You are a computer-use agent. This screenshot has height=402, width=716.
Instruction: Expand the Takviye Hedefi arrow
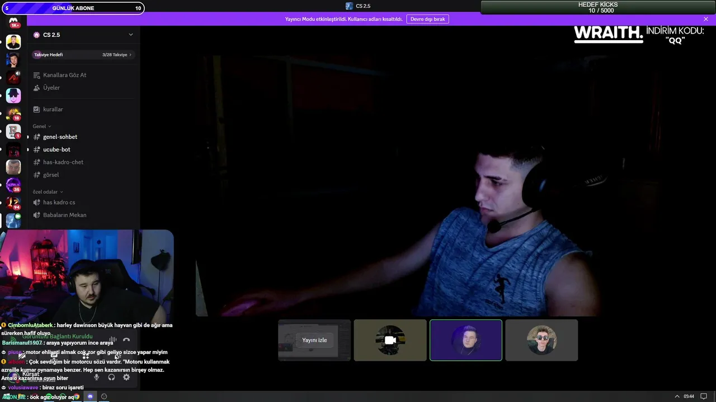[x=130, y=55]
